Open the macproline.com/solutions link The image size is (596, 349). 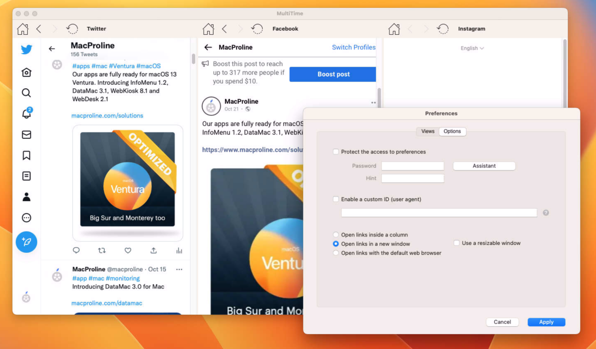coord(107,116)
